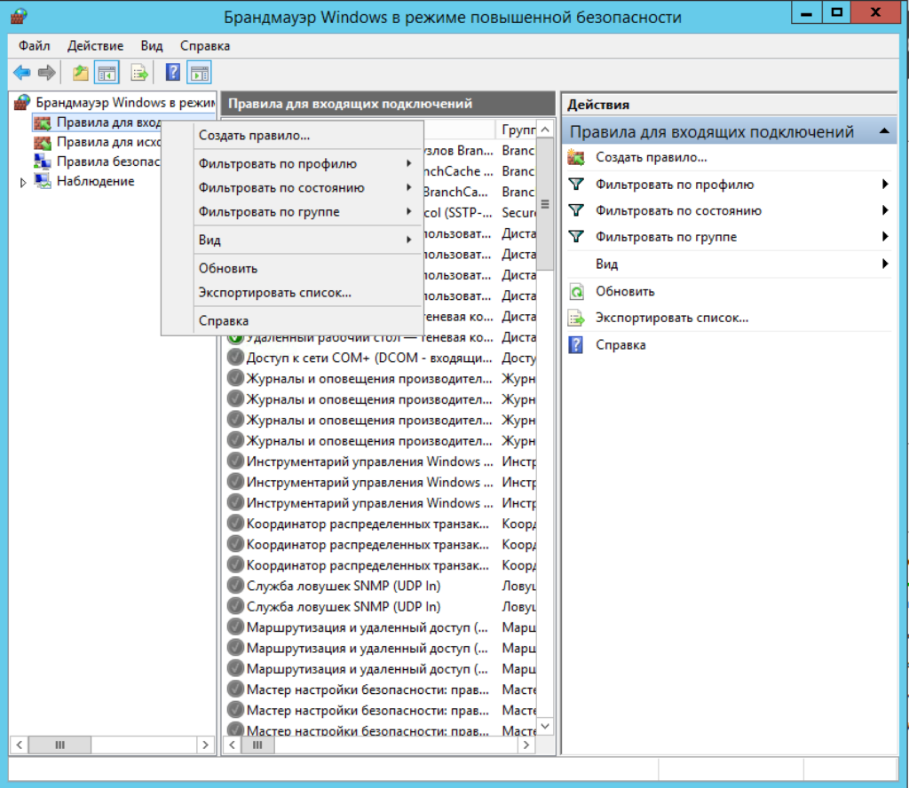
Task: Select the Доступ к сети COM+ rule row
Action: [x=380, y=358]
